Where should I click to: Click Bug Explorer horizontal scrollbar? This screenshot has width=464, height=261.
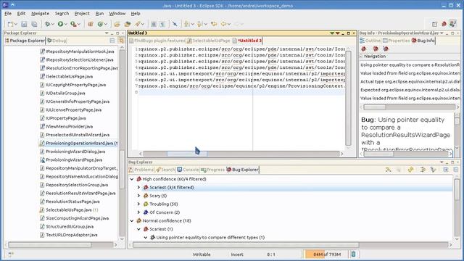[246, 245]
